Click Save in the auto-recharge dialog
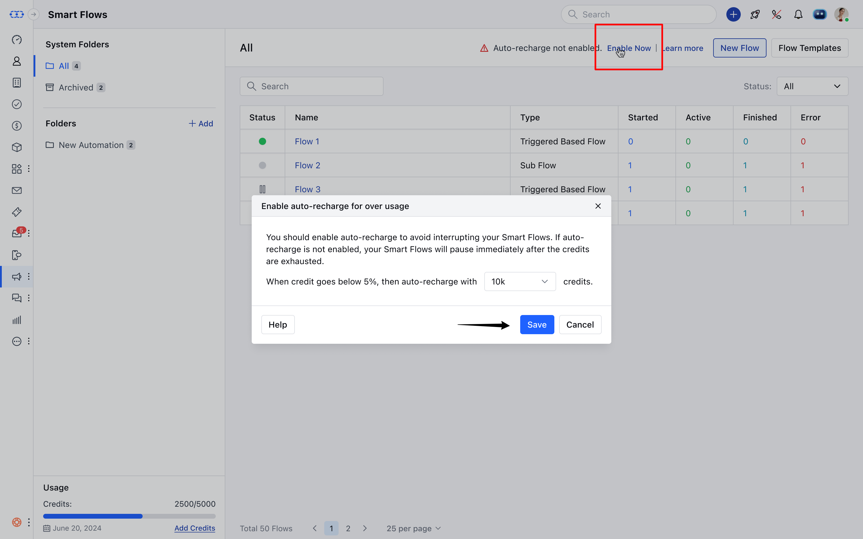This screenshot has width=863, height=539. (x=537, y=325)
